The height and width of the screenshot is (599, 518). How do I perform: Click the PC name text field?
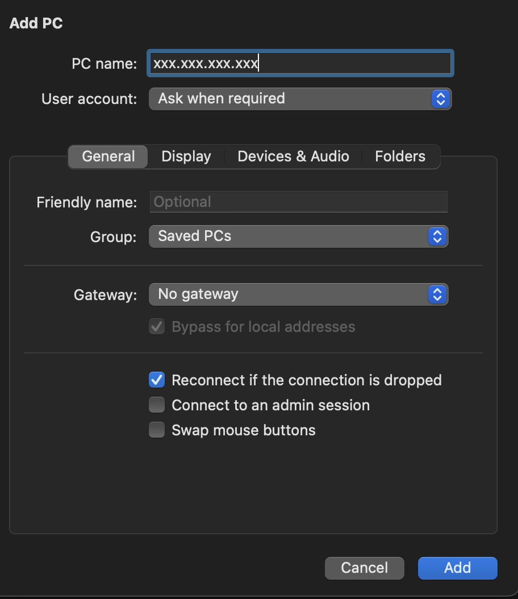(x=300, y=63)
